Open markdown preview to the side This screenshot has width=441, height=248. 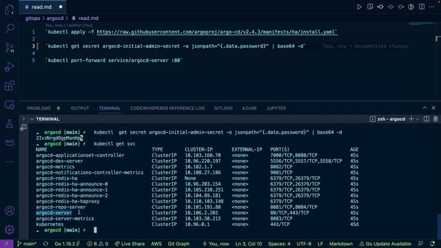(370, 7)
